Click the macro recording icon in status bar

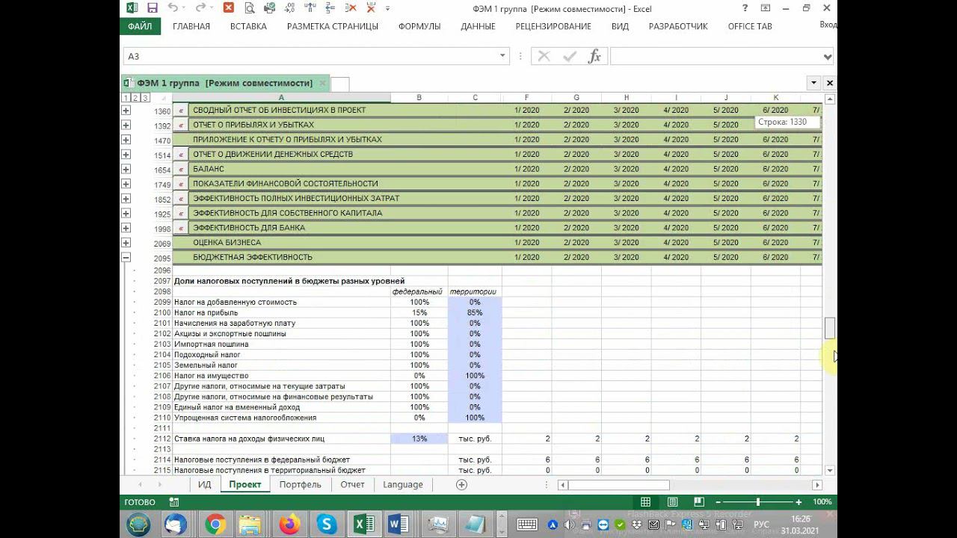coord(174,502)
